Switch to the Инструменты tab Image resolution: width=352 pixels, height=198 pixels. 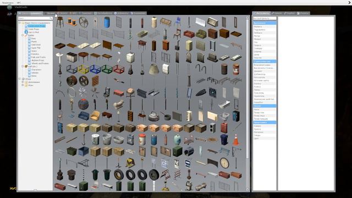point(261,13)
